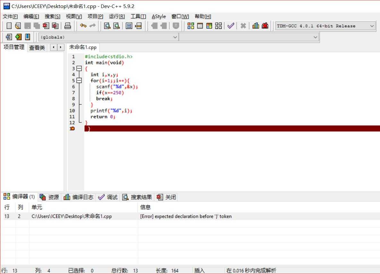
Task: Switch to the 编译器 (1) bottom tab
Action: (x=19, y=196)
